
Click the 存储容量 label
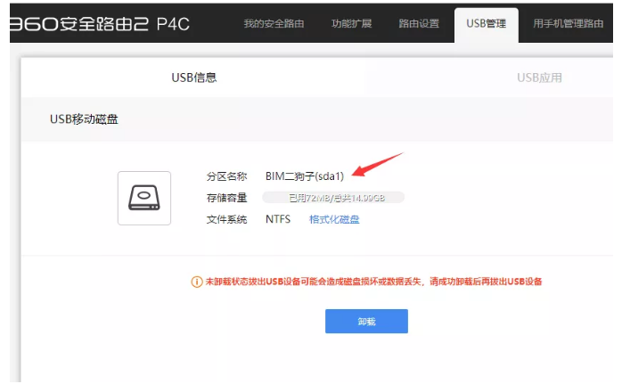[227, 198]
